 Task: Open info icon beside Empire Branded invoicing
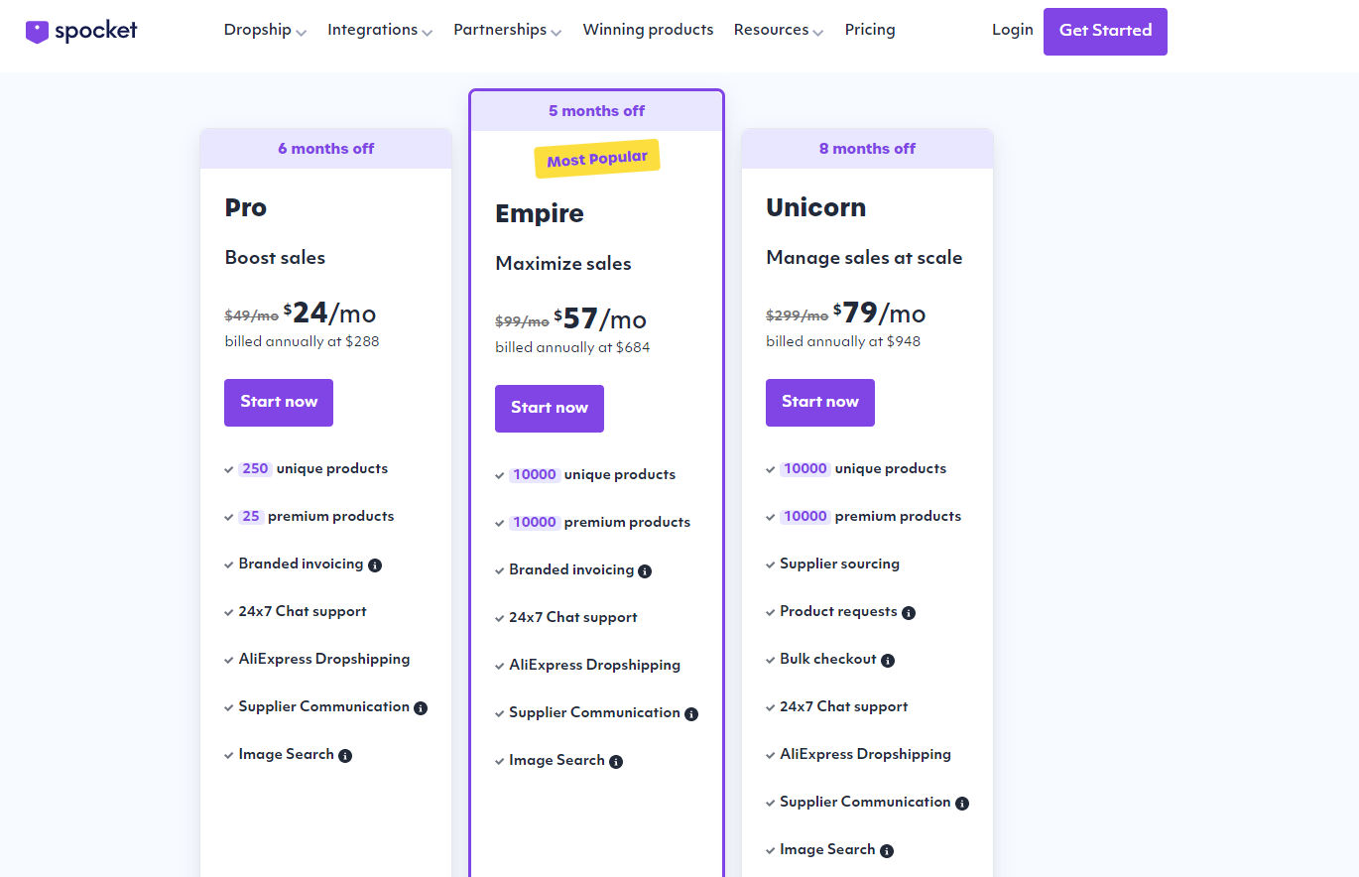(x=645, y=571)
